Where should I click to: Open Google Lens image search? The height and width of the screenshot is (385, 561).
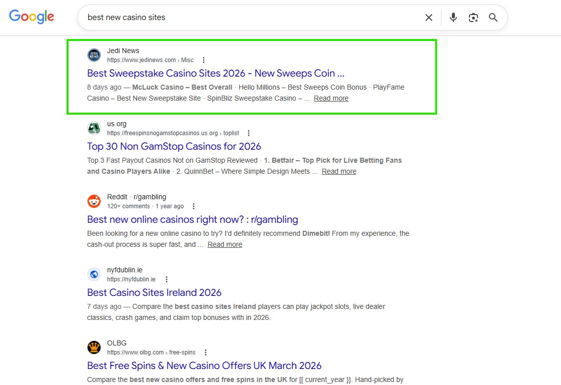pos(473,17)
